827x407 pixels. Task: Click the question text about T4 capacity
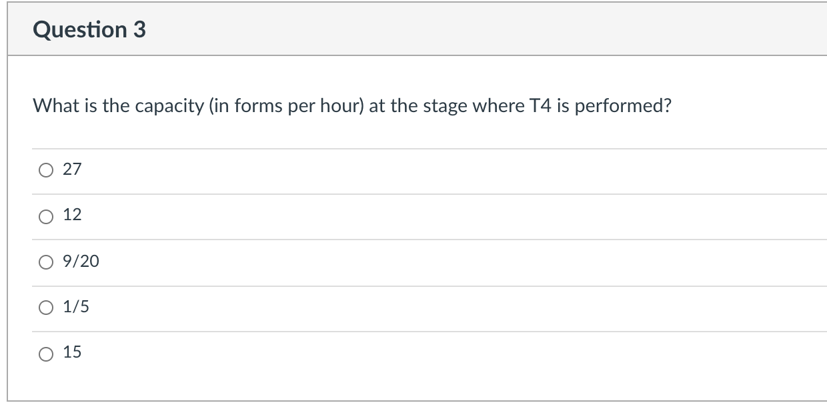click(x=351, y=105)
